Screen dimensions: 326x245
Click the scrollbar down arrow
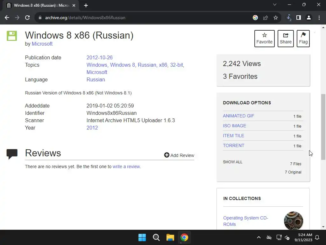[323, 227]
